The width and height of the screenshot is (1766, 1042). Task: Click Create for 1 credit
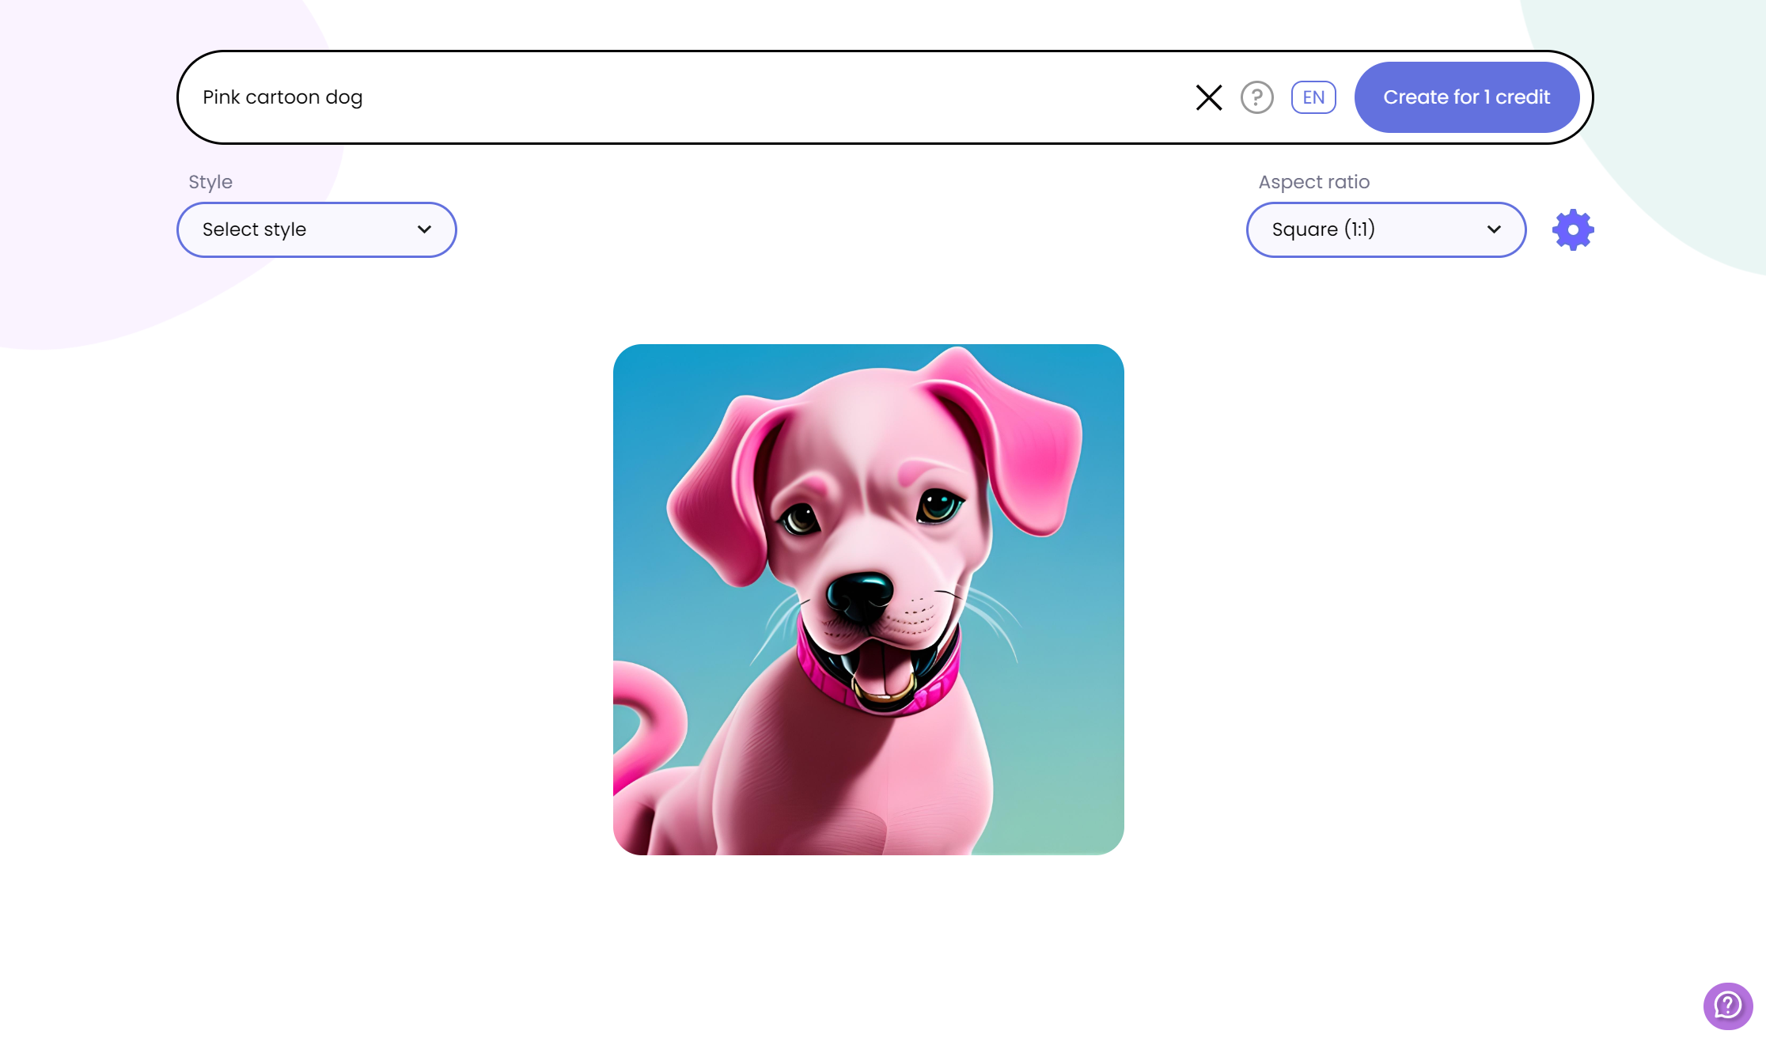point(1467,97)
